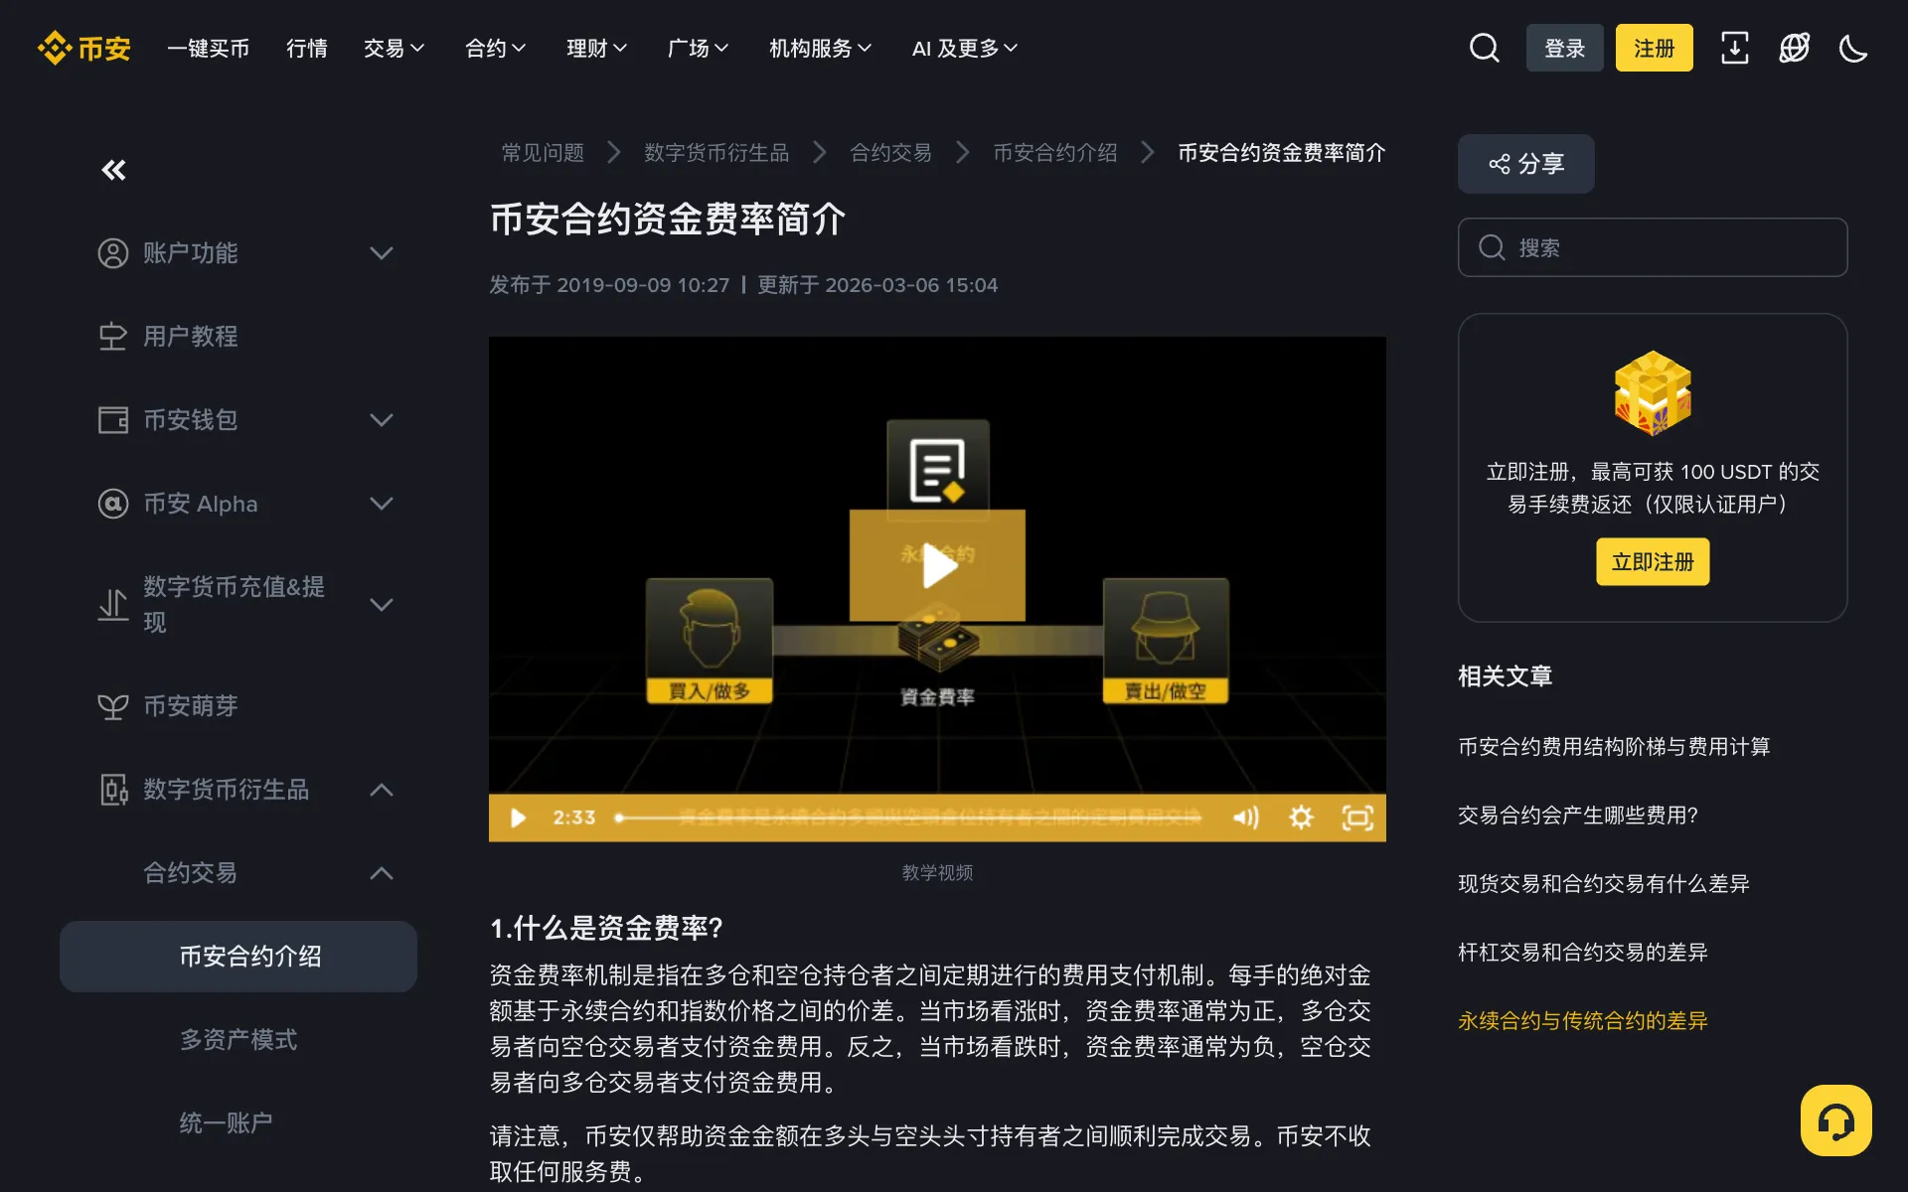The height and width of the screenshot is (1192, 1908).
Task: Play the video with center play button
Action: (937, 565)
